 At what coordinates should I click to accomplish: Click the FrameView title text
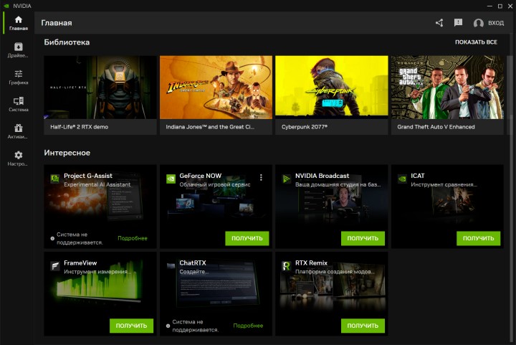pyautogui.click(x=80, y=263)
